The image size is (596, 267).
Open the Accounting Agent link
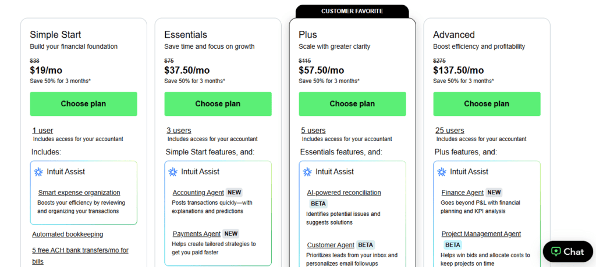pyautogui.click(x=198, y=193)
